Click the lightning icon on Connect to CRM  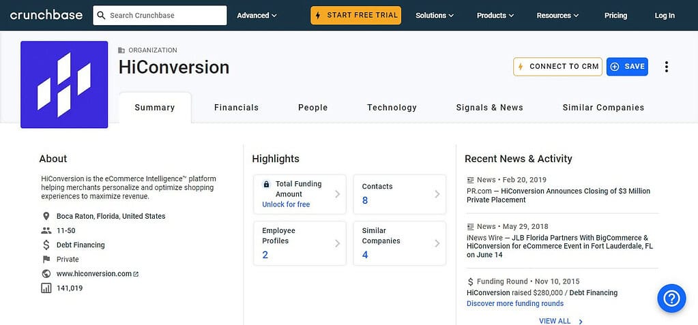point(522,67)
